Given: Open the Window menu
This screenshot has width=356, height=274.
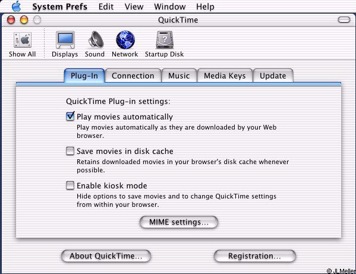Looking at the screenshot, I should click(x=169, y=7).
